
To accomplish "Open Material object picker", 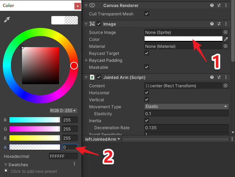I will pos(226,46).
